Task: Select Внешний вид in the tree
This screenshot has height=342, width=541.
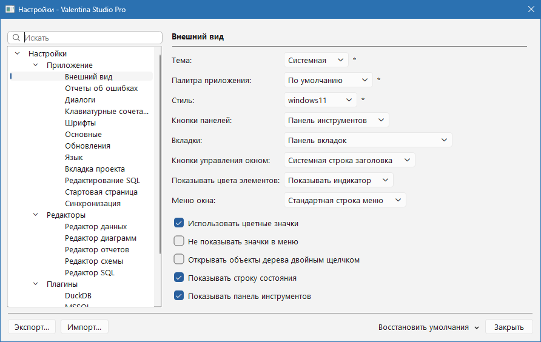Action: click(x=89, y=76)
